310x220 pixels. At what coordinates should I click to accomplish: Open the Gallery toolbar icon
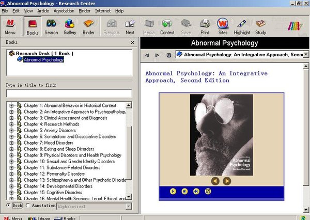coord(70,26)
